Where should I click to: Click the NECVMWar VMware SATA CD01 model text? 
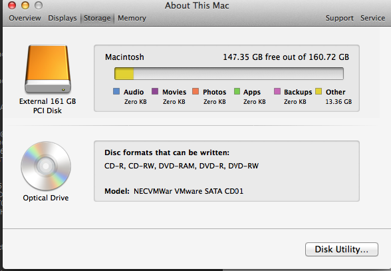(x=189, y=191)
